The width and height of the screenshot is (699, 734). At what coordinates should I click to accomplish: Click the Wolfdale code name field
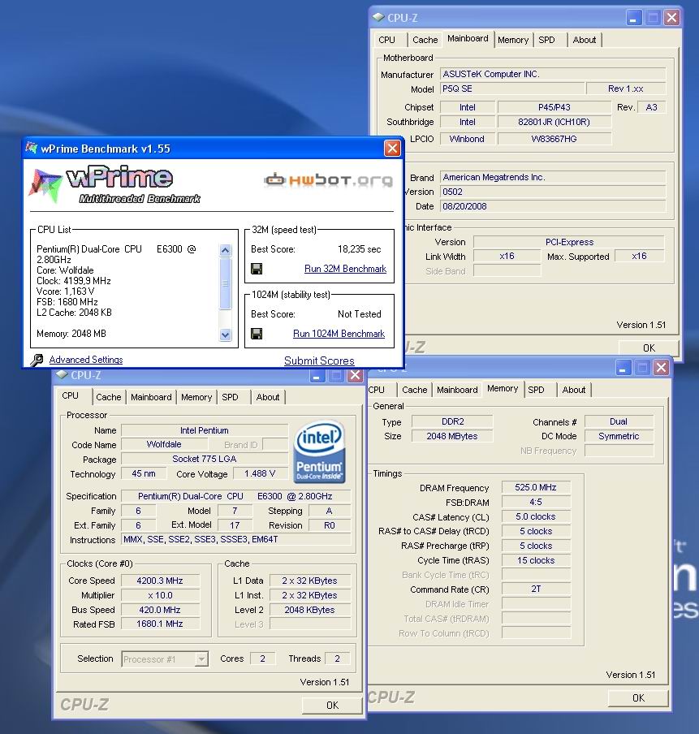click(x=164, y=444)
